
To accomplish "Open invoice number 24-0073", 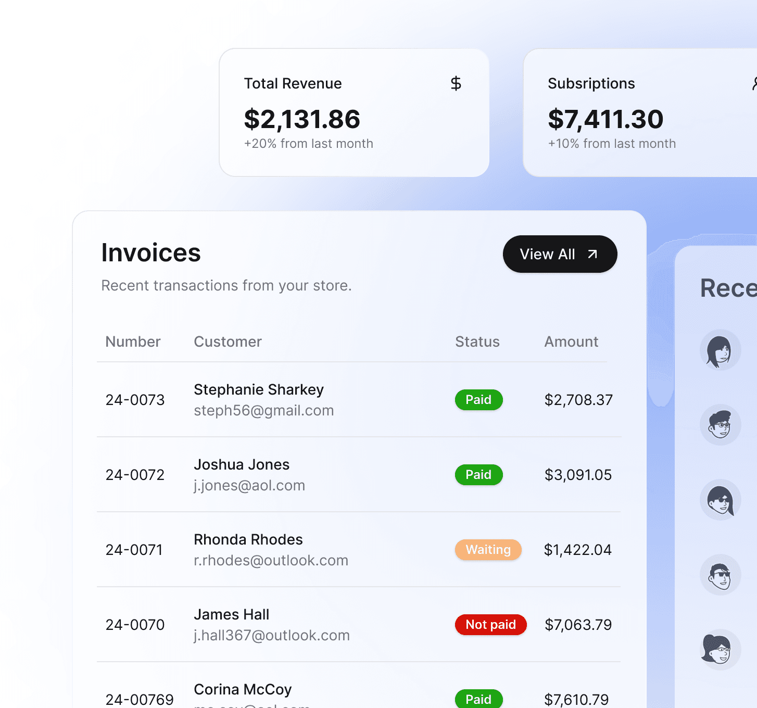I will [135, 400].
